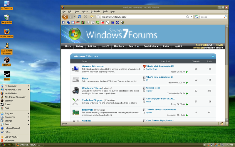The width and height of the screenshot is (235, 147).
Task: Expand Settings submenu in Start menu
Action: pyautogui.click(x=15, y=121)
